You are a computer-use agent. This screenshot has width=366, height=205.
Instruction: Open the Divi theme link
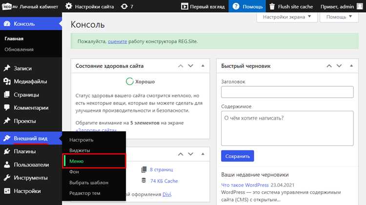pos(167,194)
